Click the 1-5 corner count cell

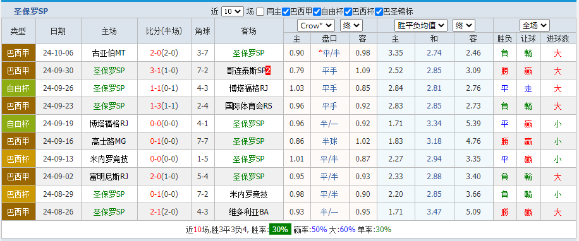point(203,159)
